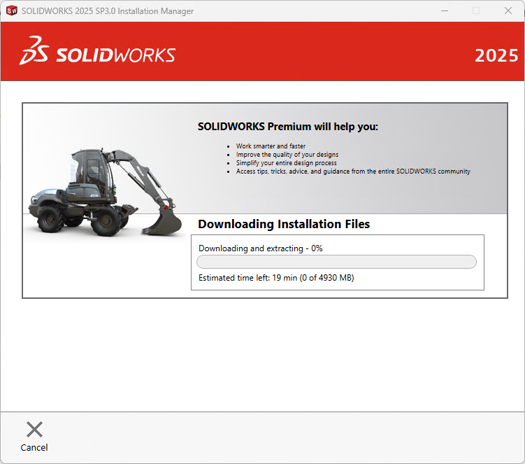Click the SW app icon in title bar
The image size is (525, 464).
coord(11,10)
